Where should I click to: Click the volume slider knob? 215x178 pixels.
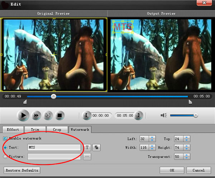196,115
